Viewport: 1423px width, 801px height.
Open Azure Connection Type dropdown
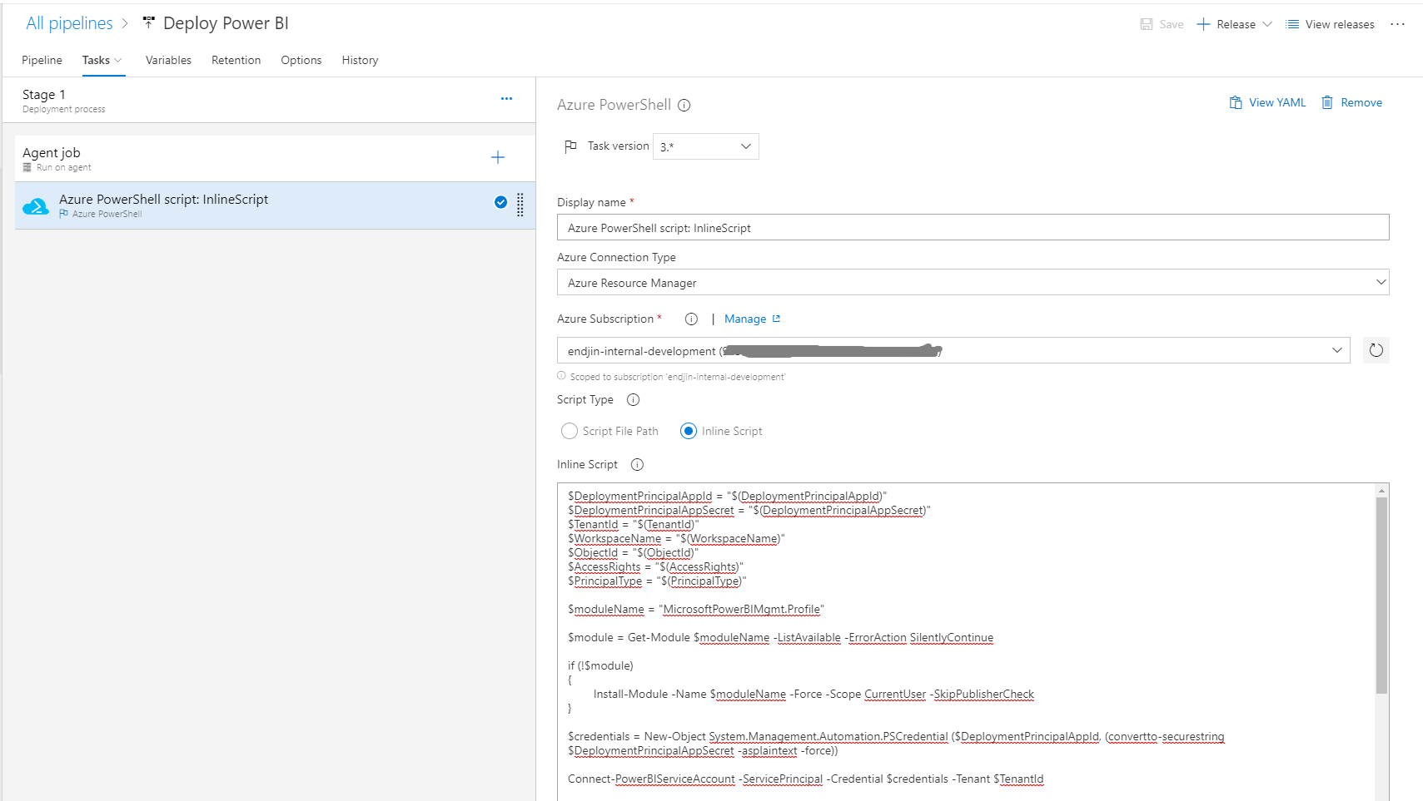(973, 282)
